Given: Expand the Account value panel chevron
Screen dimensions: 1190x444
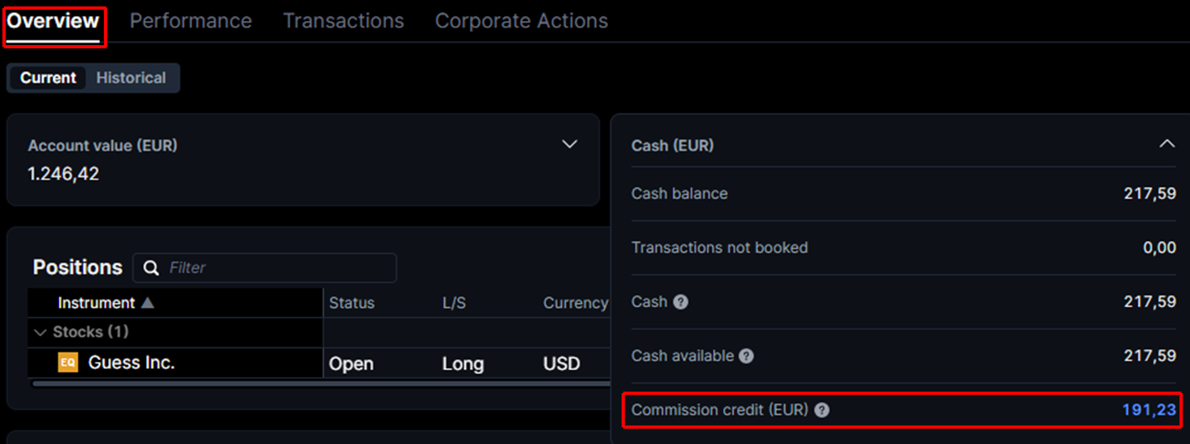Looking at the screenshot, I should point(569,144).
